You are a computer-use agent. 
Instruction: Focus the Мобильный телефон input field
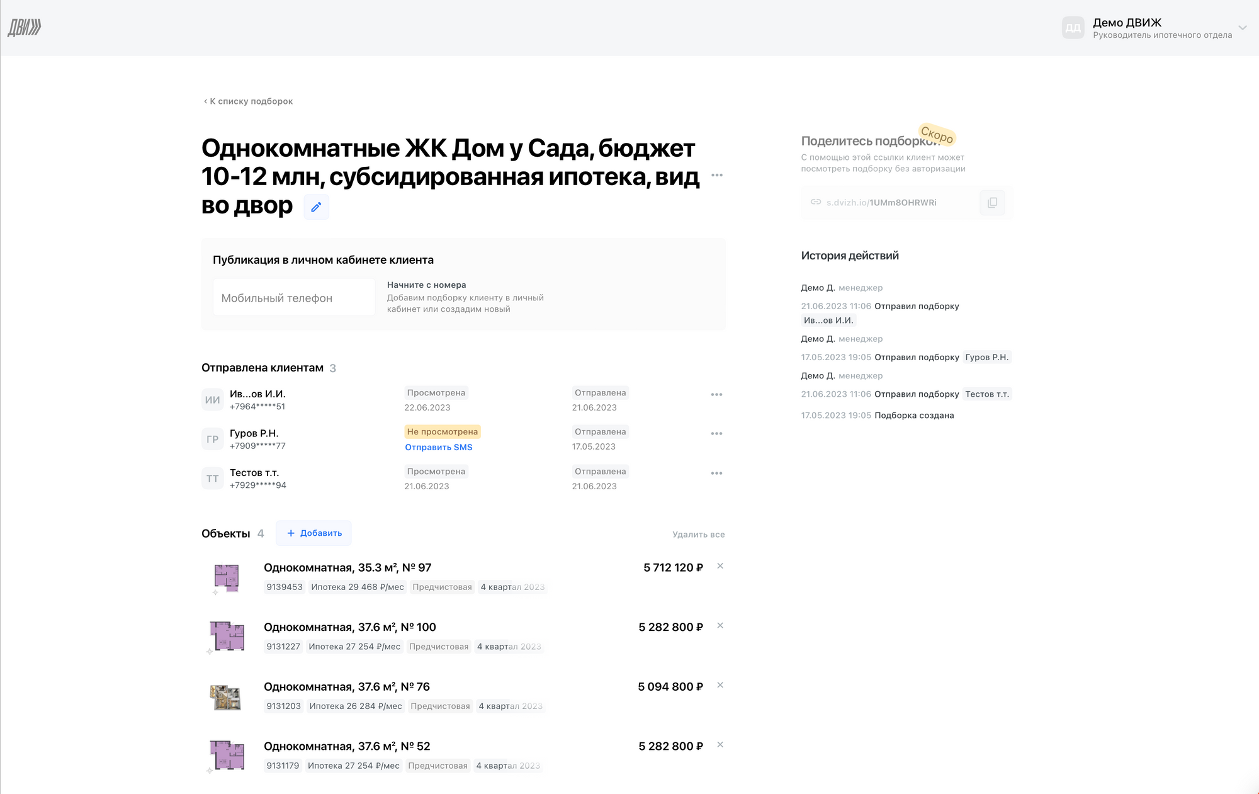(x=293, y=298)
